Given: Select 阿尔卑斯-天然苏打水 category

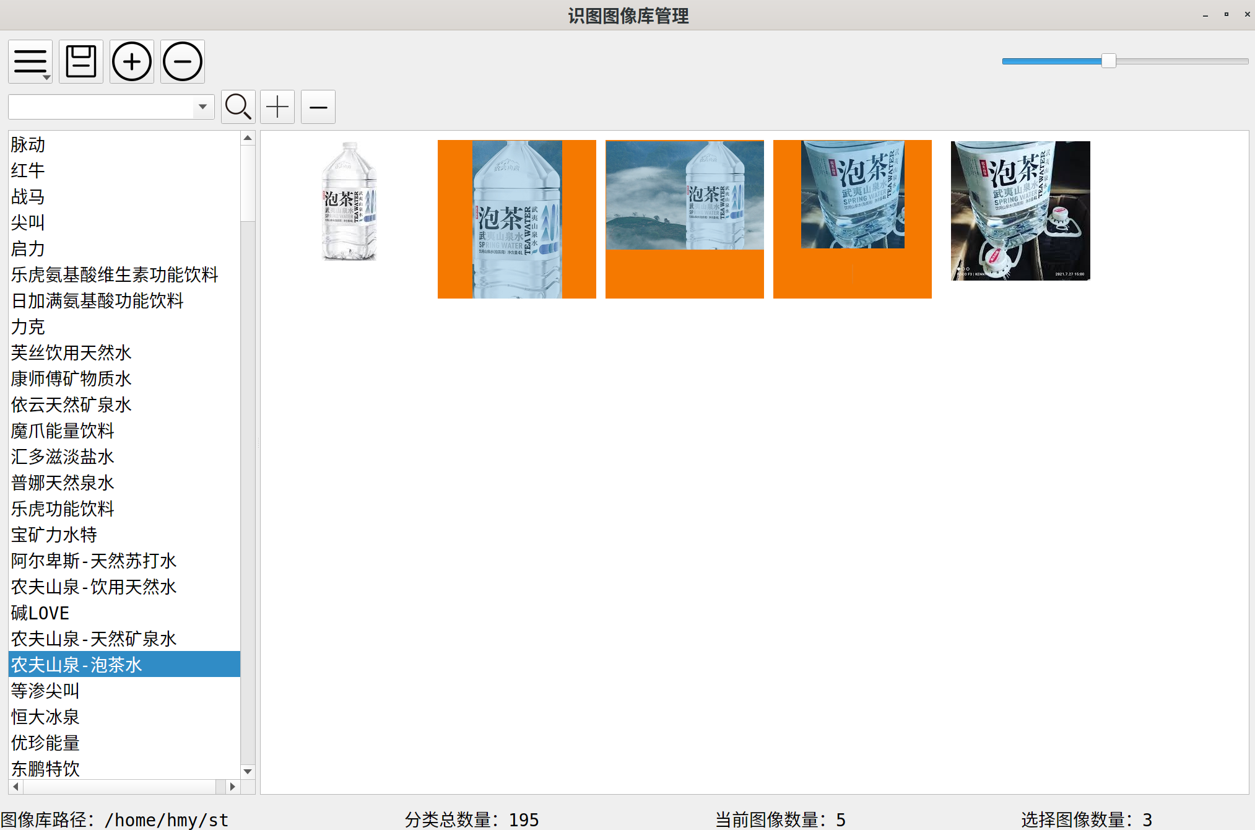Looking at the screenshot, I should [x=124, y=561].
